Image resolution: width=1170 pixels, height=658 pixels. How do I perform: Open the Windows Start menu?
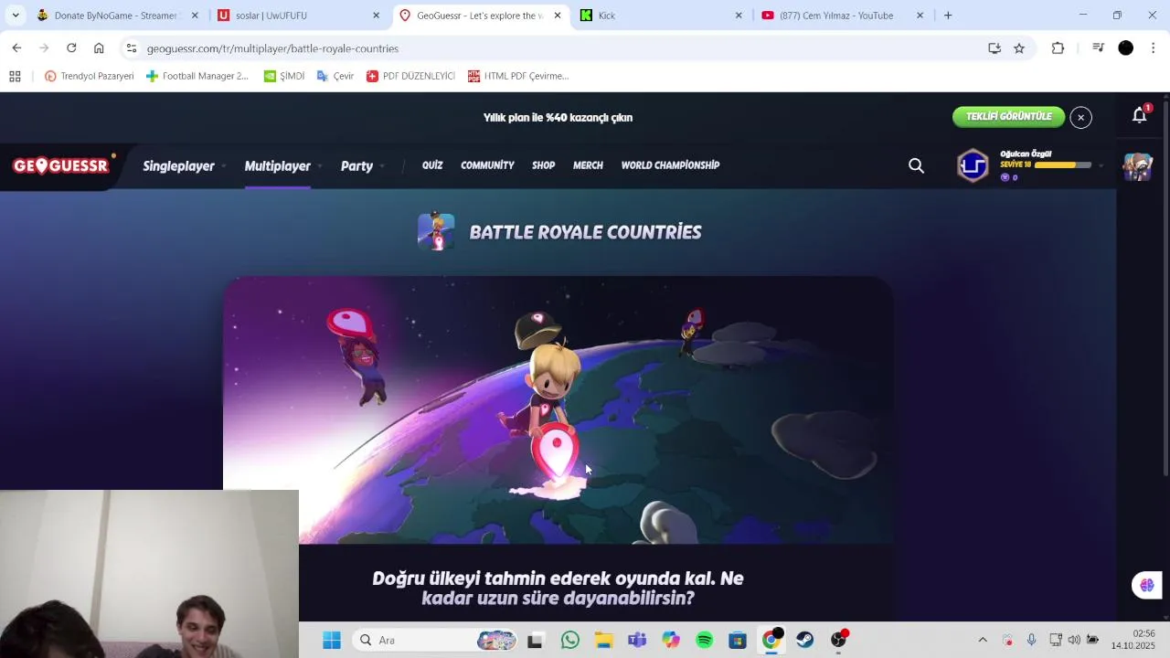pos(332,641)
